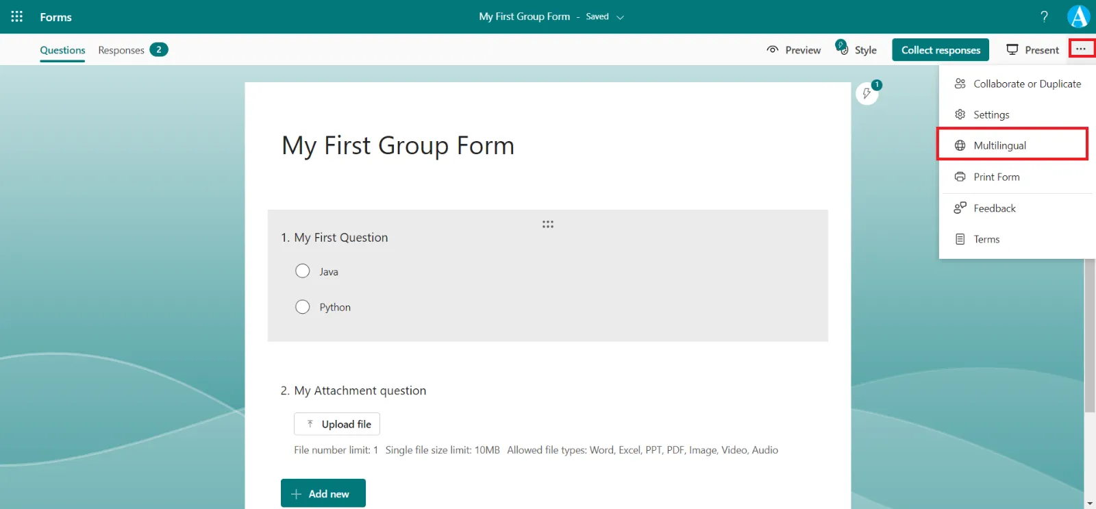Screen dimensions: 1096x509
Task: Click the Upload file button
Action: 337,424
